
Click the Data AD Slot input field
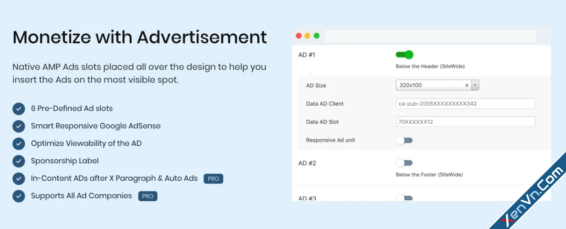[x=465, y=122]
